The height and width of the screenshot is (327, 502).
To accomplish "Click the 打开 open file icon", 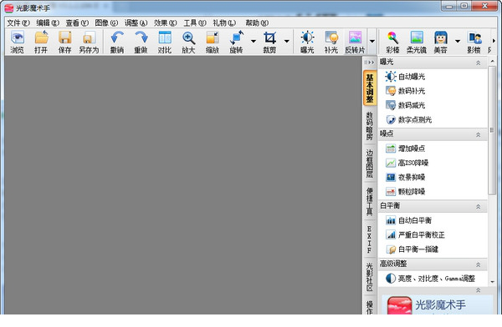I will [41, 42].
